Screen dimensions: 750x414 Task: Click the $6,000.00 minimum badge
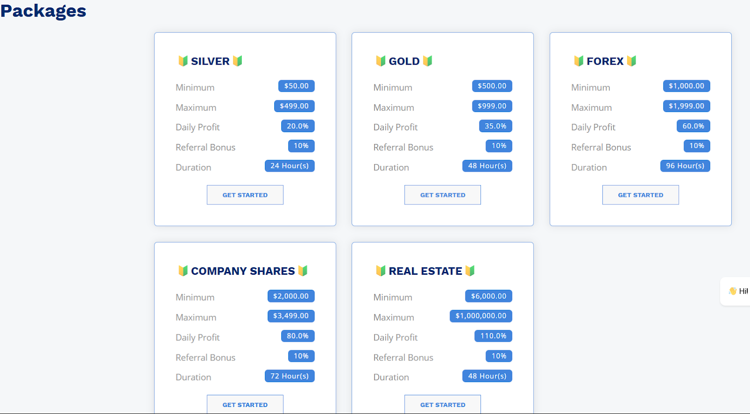click(x=489, y=296)
